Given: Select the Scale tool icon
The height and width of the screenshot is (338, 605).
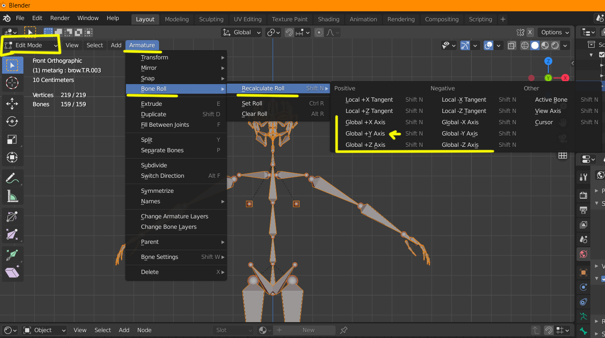Looking at the screenshot, I should (12, 140).
